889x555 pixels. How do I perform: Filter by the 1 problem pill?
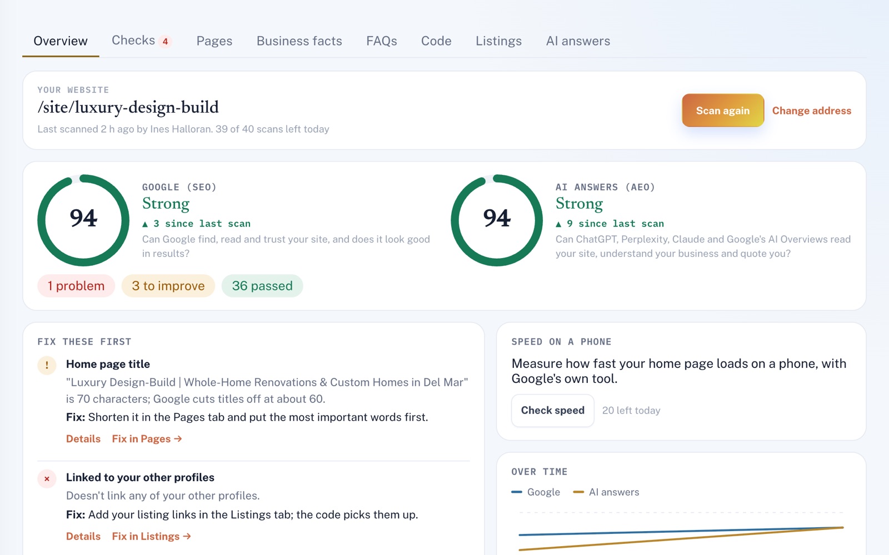click(76, 286)
